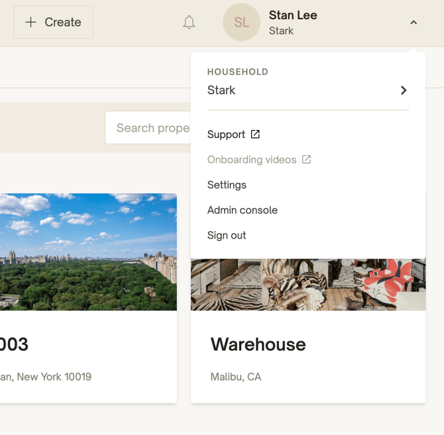Open the Central Park property photo

click(x=88, y=252)
